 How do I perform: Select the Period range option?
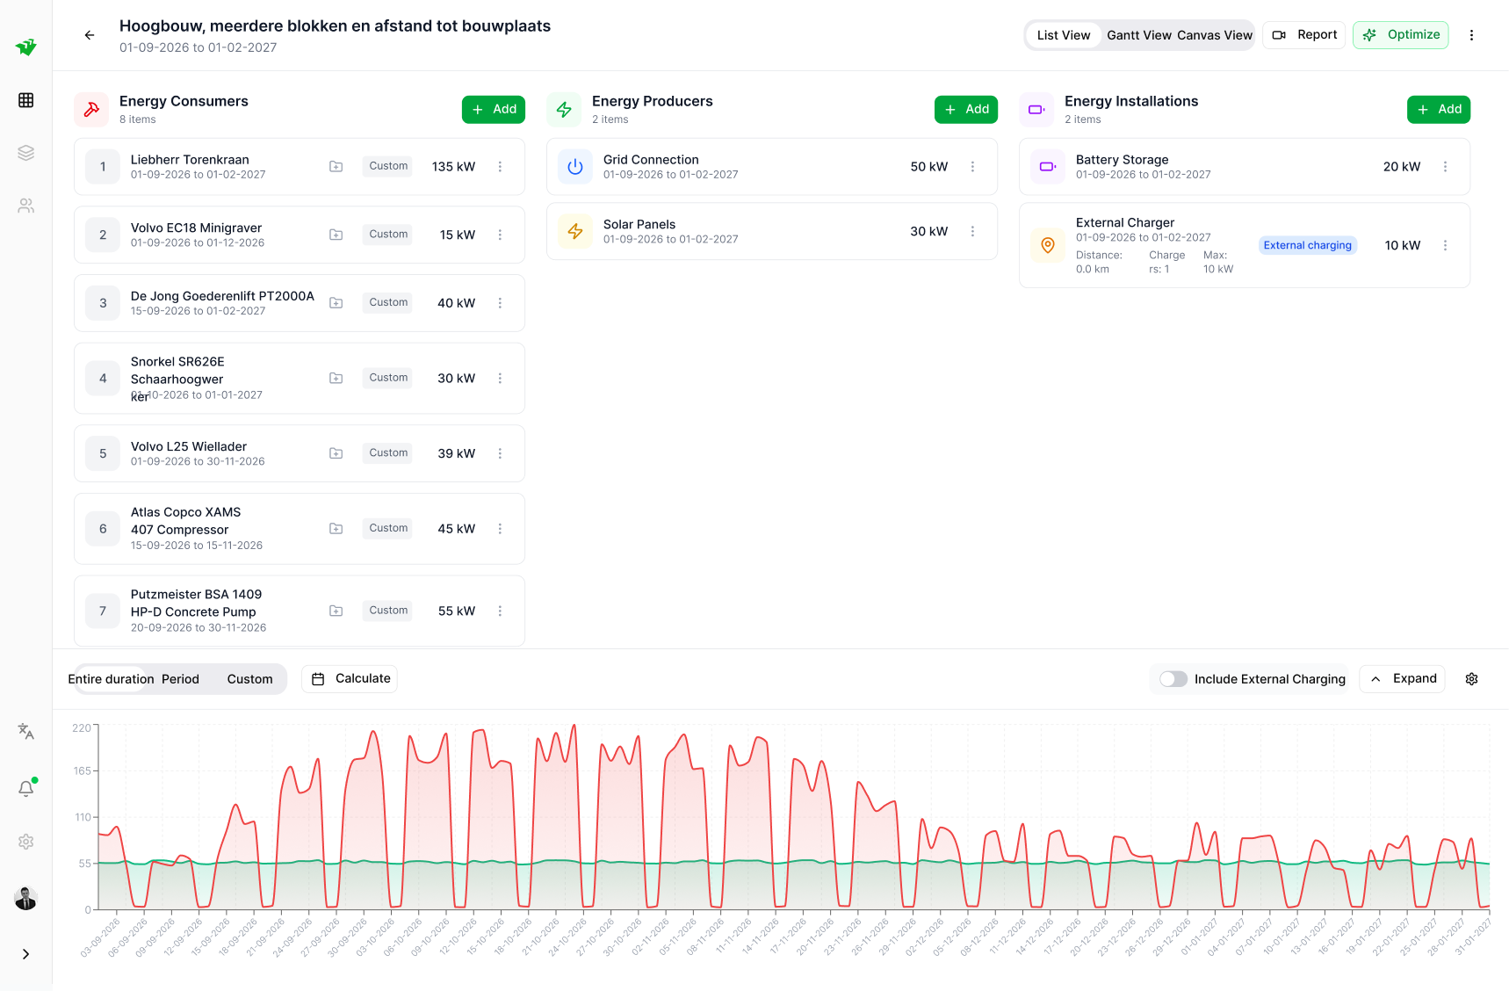[180, 679]
